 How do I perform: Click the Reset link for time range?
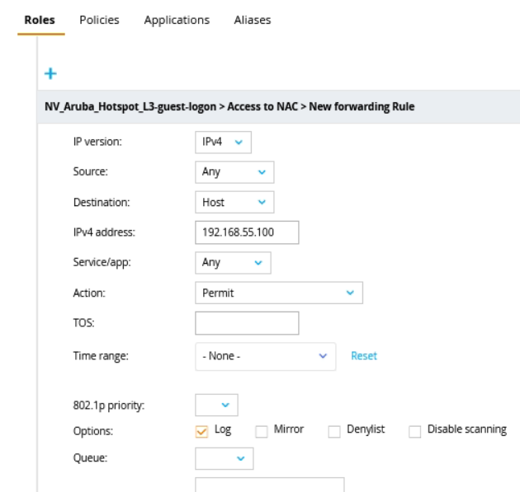[x=363, y=356]
